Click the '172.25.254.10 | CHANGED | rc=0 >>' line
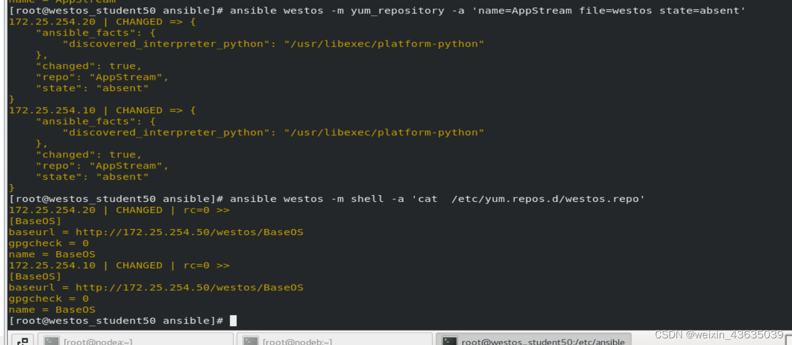The height and width of the screenshot is (345, 792). 119,265
